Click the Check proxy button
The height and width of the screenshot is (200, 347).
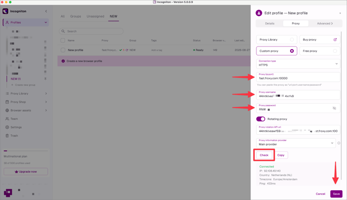[264, 155]
